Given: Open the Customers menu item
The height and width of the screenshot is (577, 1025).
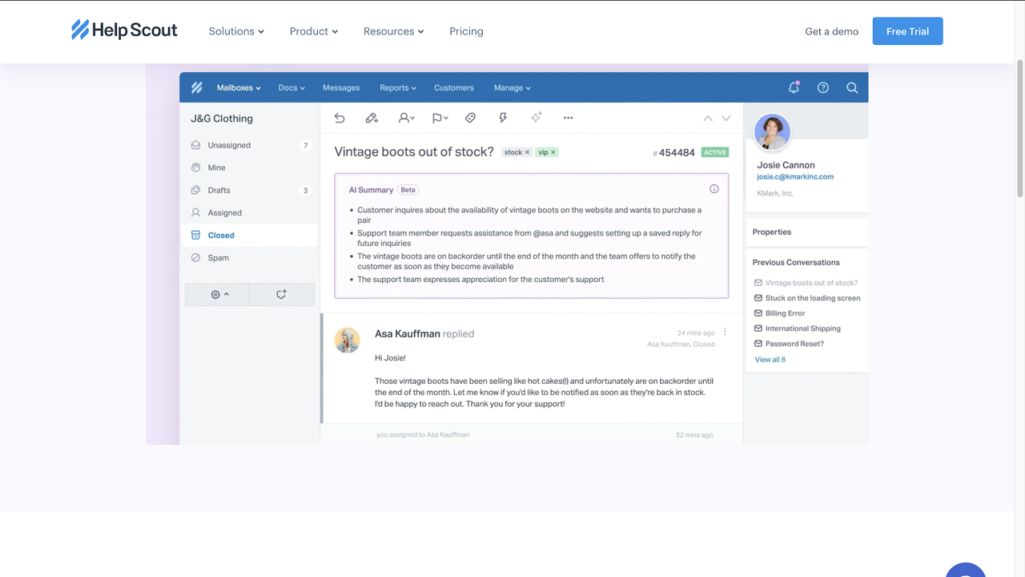Looking at the screenshot, I should (x=454, y=87).
